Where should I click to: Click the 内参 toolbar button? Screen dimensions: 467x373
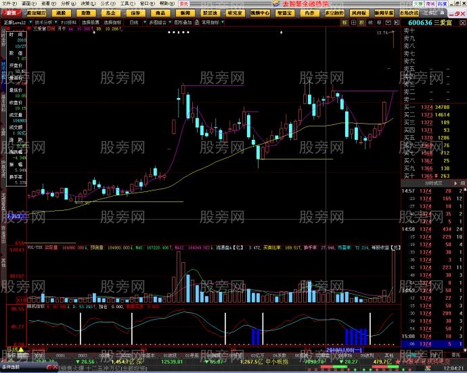click(x=310, y=13)
